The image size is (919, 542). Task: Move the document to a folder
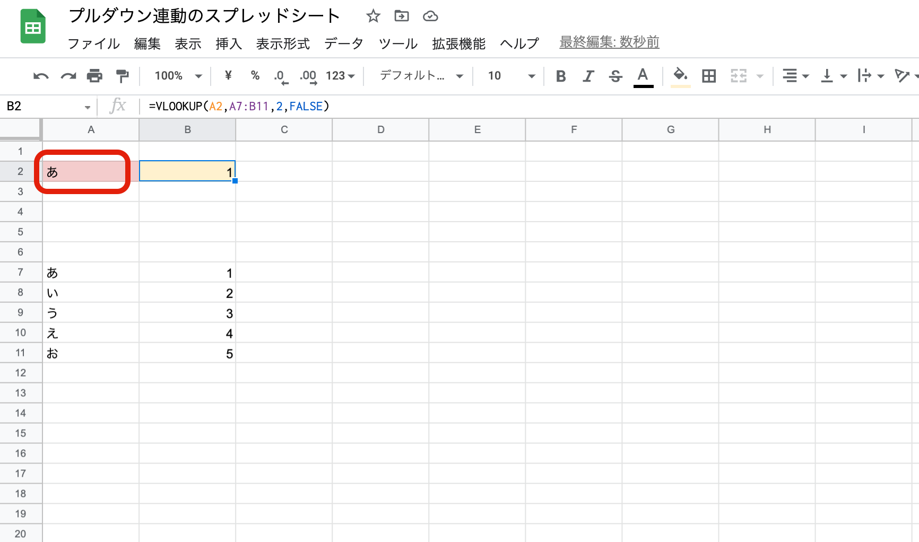point(402,16)
